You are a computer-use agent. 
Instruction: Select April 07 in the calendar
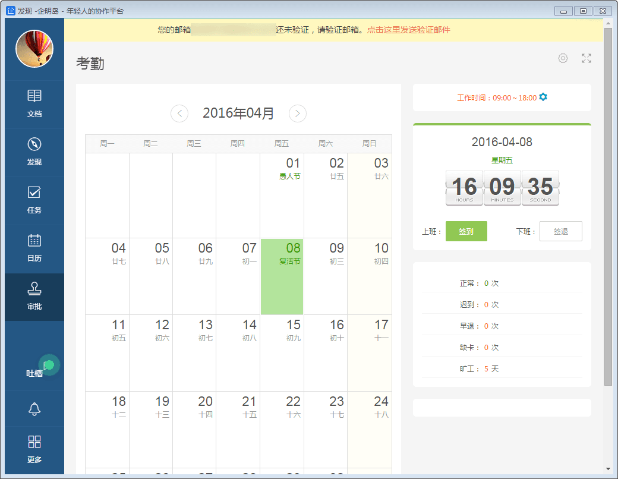point(238,276)
